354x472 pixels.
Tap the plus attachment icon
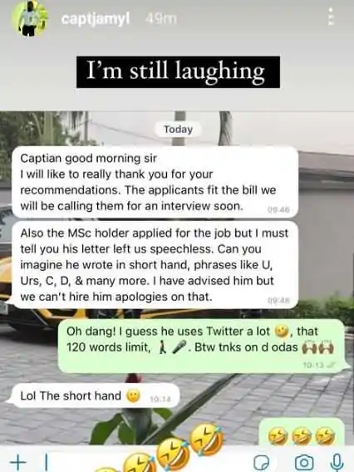click(x=18, y=461)
